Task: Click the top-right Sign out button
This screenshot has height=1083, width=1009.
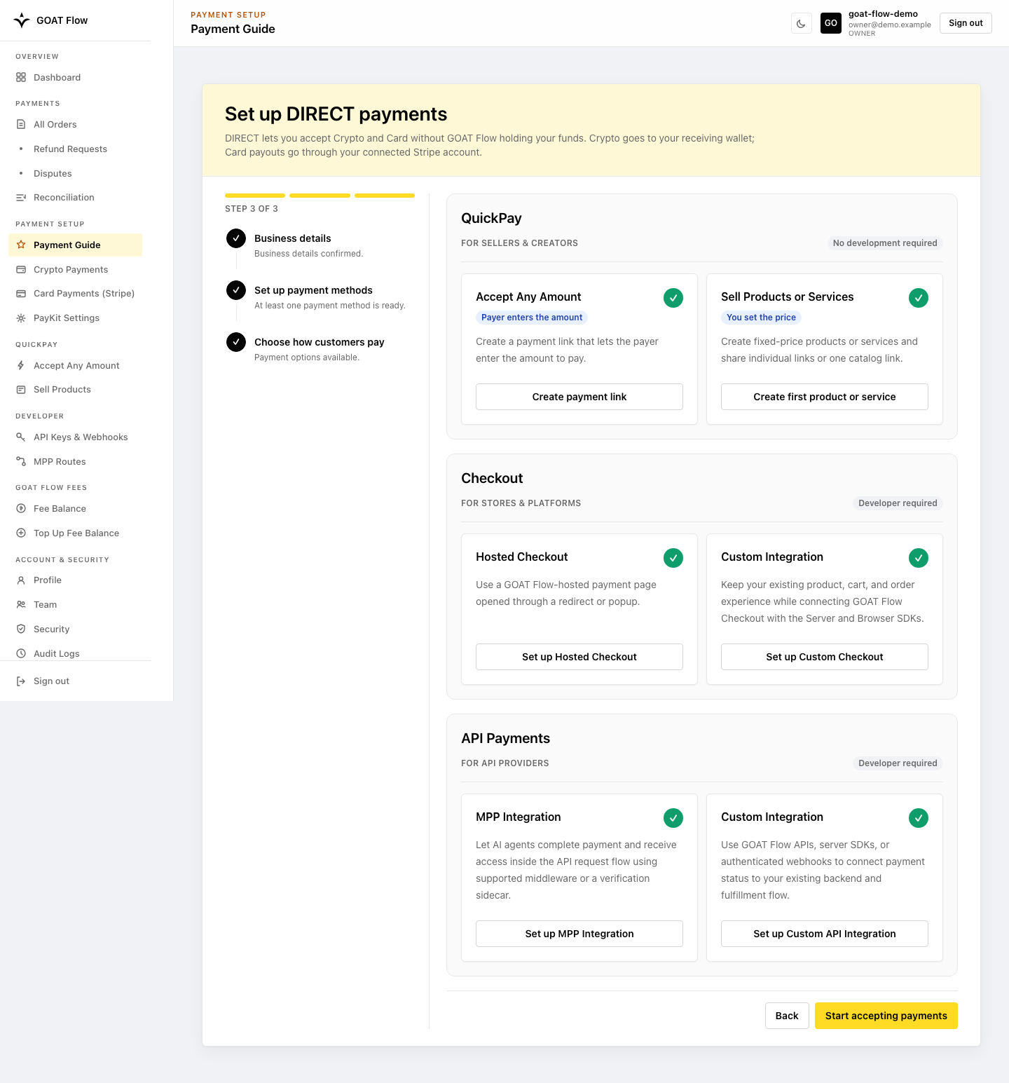Action: pos(966,23)
